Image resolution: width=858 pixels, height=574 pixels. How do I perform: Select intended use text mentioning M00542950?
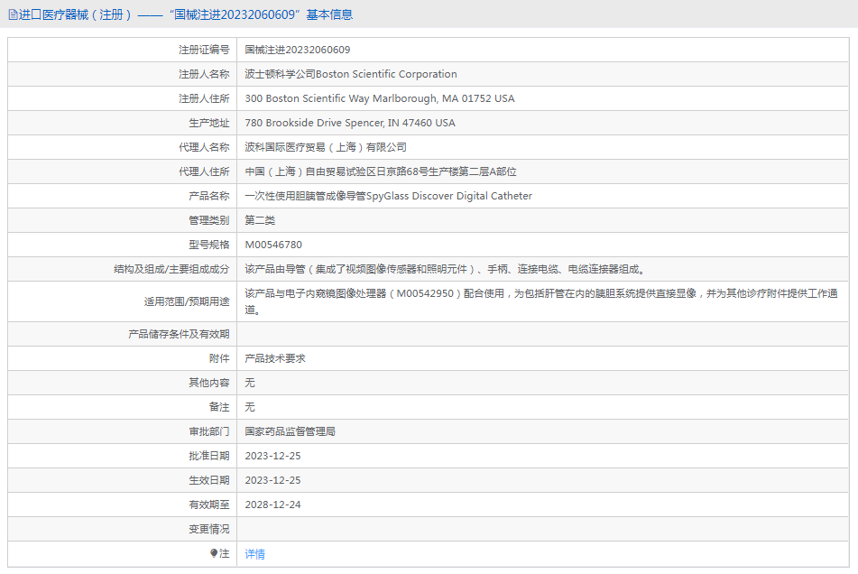(x=541, y=301)
